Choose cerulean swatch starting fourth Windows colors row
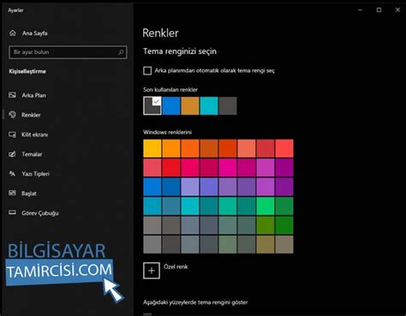 152,206
